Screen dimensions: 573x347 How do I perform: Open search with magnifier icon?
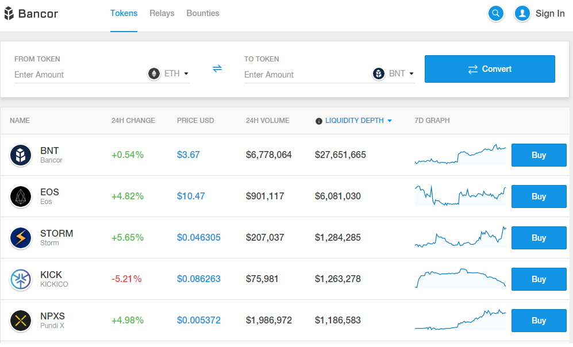coord(496,14)
